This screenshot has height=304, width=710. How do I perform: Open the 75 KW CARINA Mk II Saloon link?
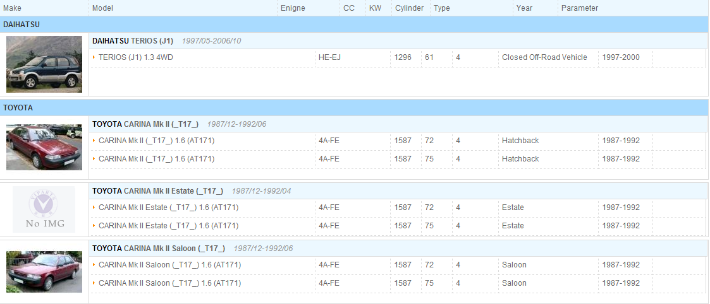tap(170, 283)
